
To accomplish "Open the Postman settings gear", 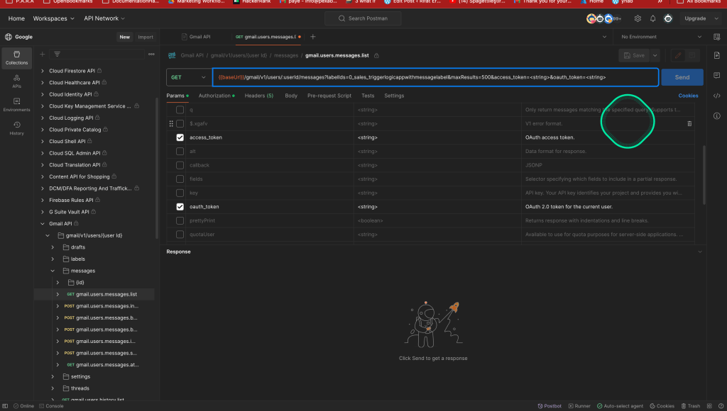I will (638, 18).
